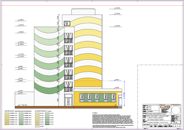Pick the lightest yellow swatch in Barevná paleta
This screenshot has width=184, height=130.
click(7, 113)
